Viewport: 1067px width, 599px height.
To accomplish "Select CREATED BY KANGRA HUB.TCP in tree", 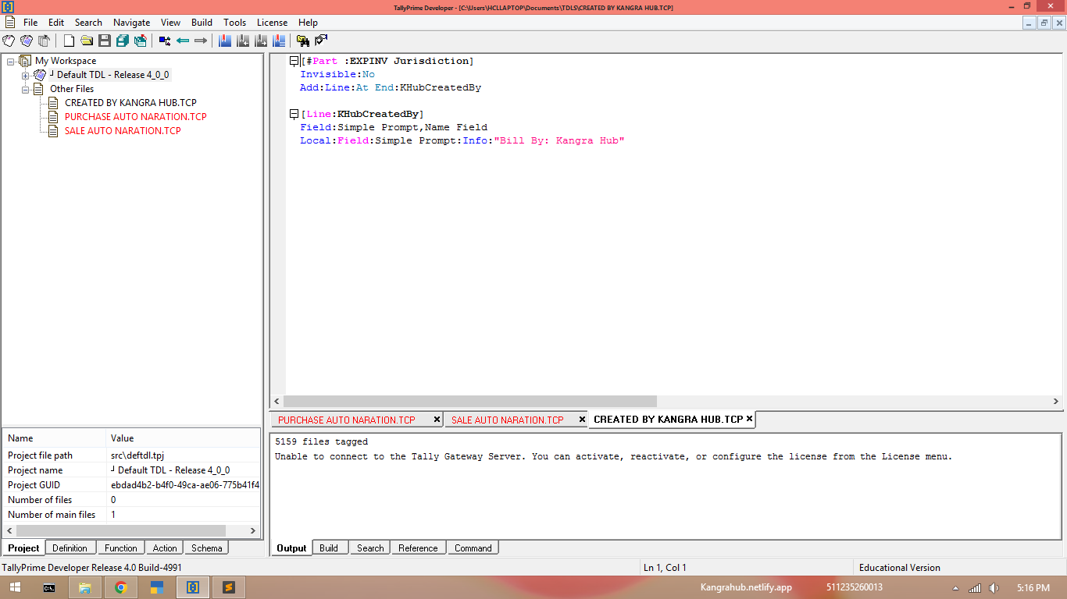I will click(x=130, y=103).
